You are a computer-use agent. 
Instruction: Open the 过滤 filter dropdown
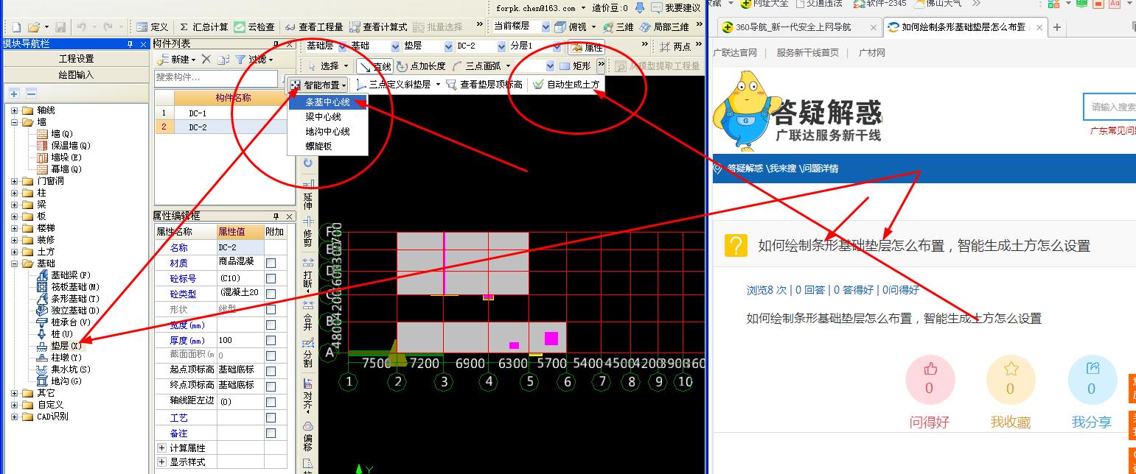255,60
